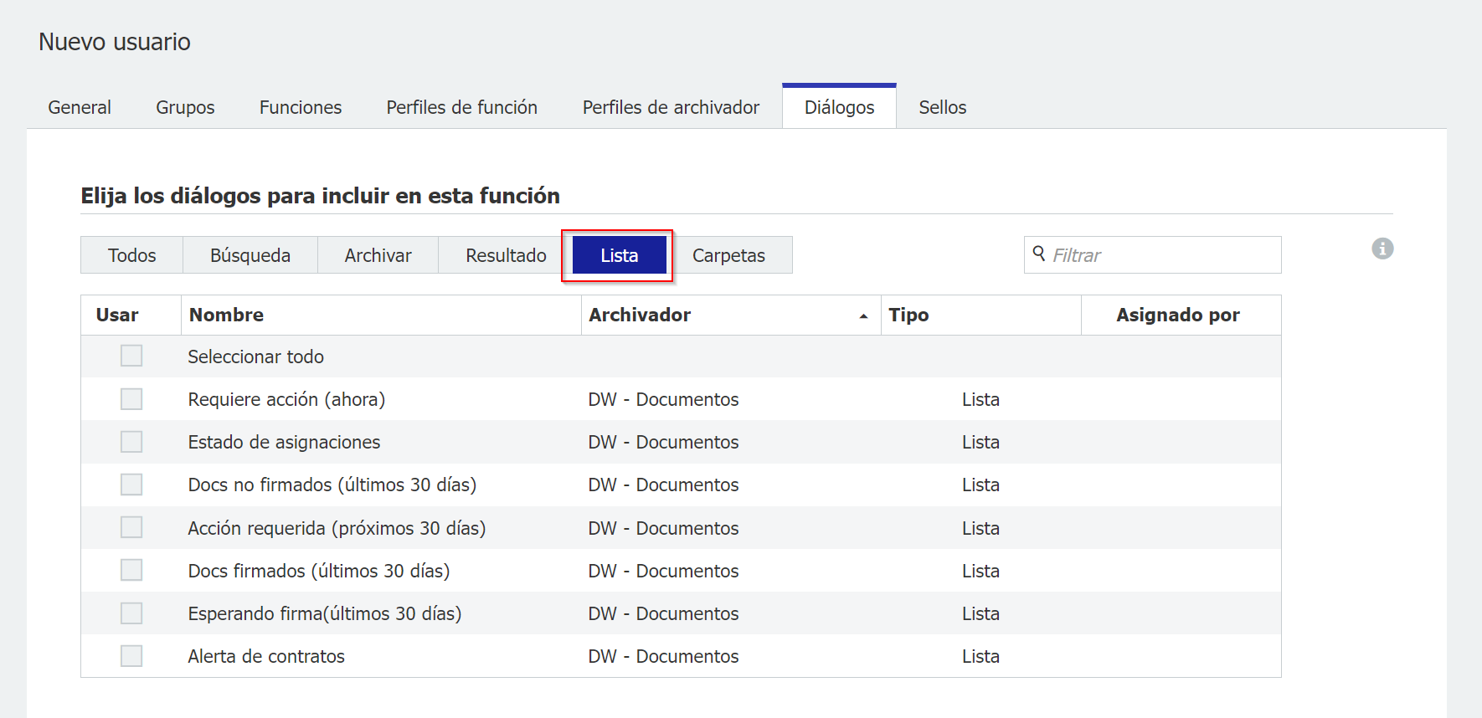The width and height of the screenshot is (1482, 718).
Task: Click the 'Seleccionar todo' label
Action: [x=255, y=356]
